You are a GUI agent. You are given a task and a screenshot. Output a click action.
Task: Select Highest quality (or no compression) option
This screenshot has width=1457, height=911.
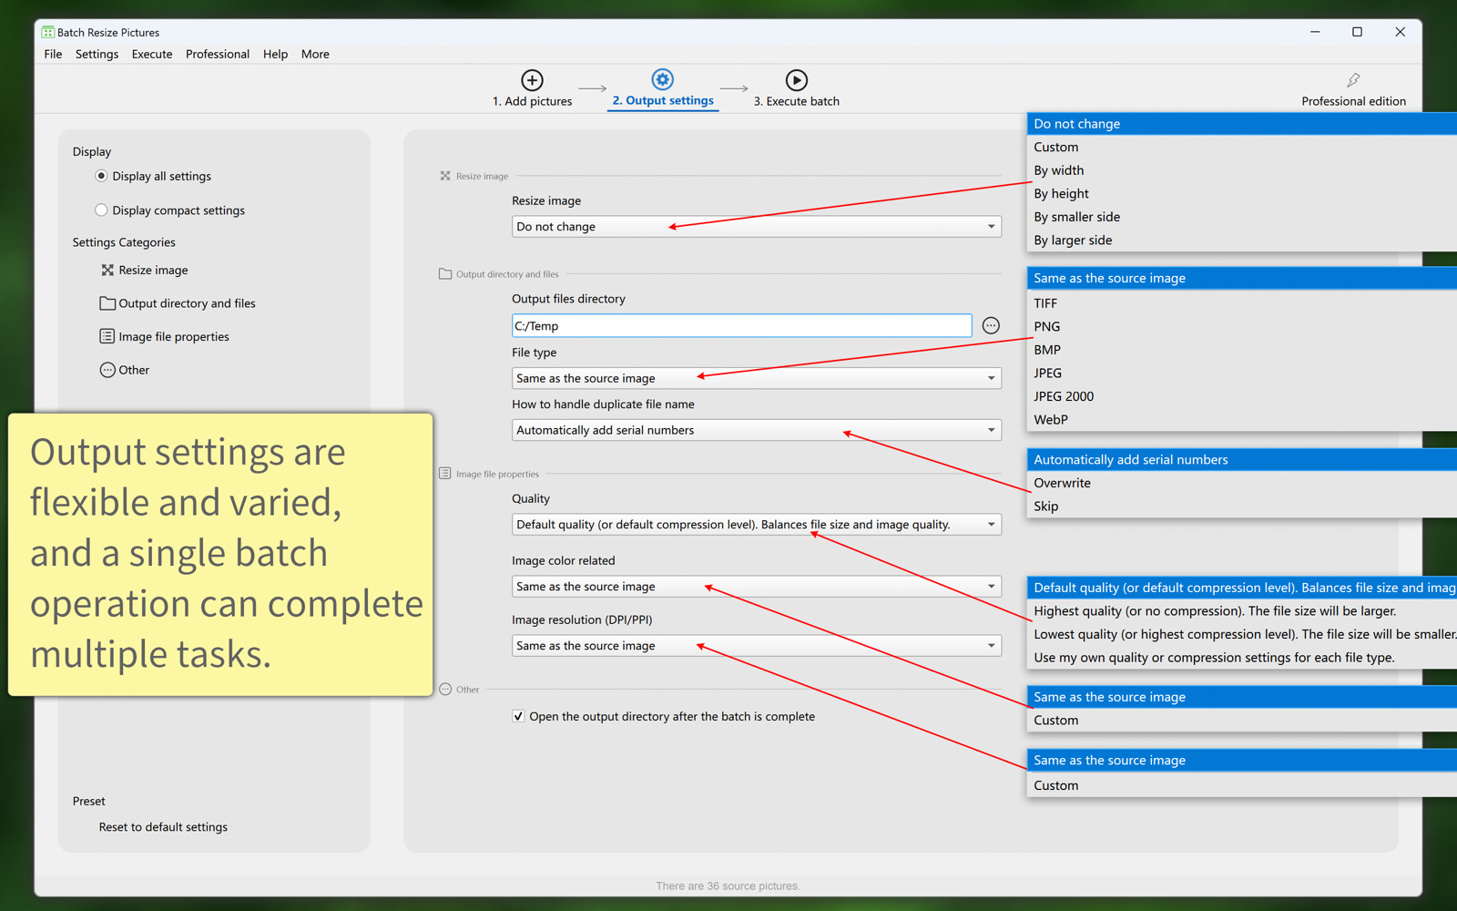[1242, 611]
